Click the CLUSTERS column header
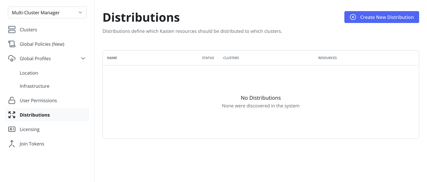 231,58
